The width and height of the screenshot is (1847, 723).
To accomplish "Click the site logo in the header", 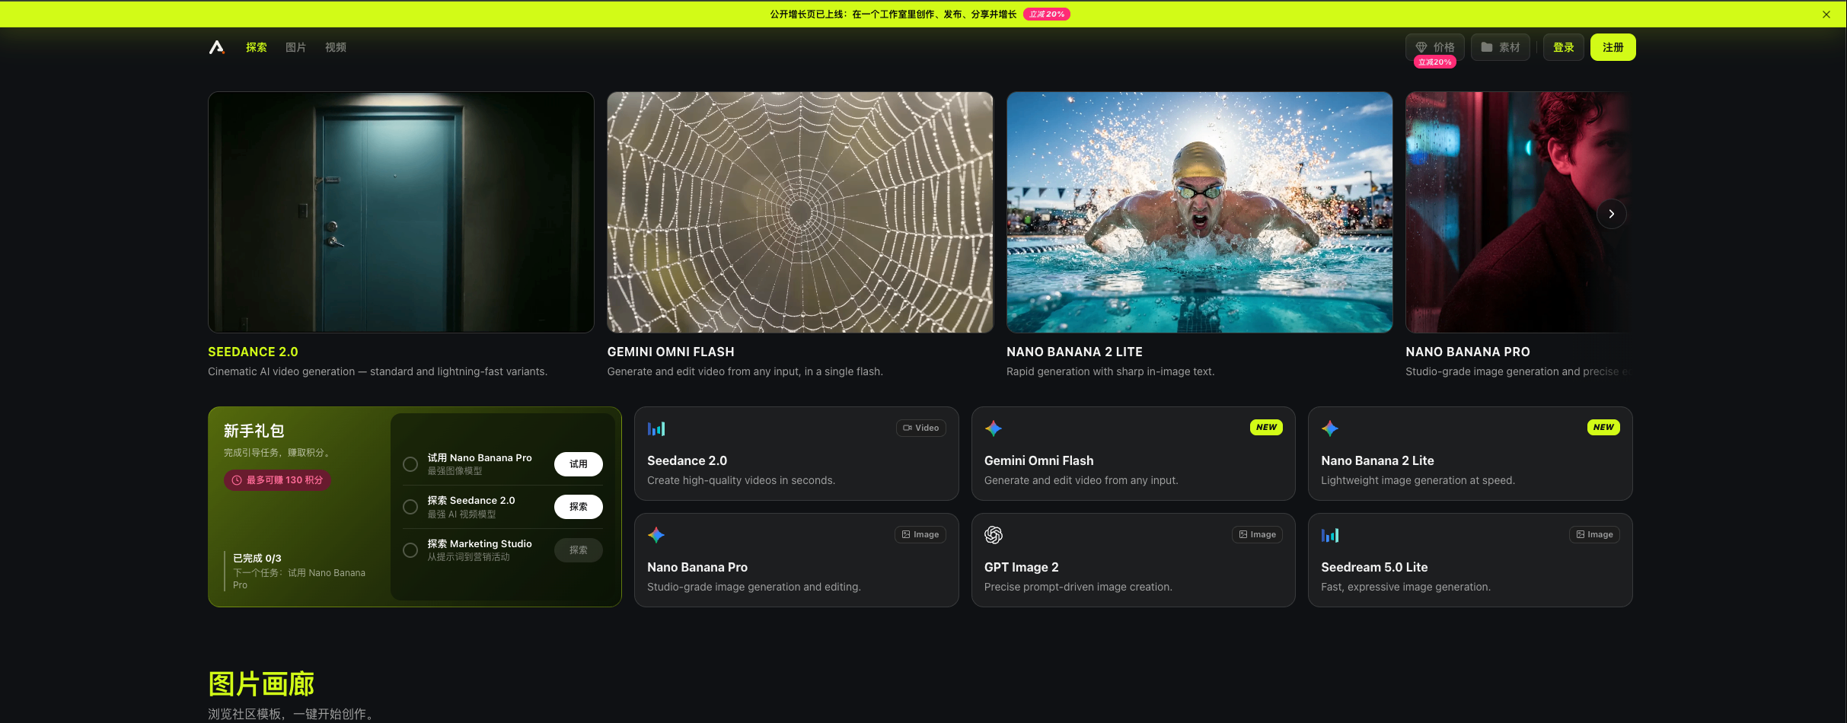I will (x=217, y=47).
